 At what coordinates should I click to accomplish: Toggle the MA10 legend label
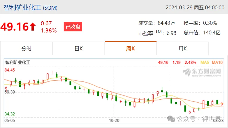point(217,62)
